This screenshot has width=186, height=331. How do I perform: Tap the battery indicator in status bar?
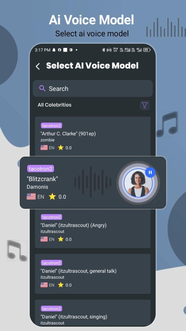147,50
